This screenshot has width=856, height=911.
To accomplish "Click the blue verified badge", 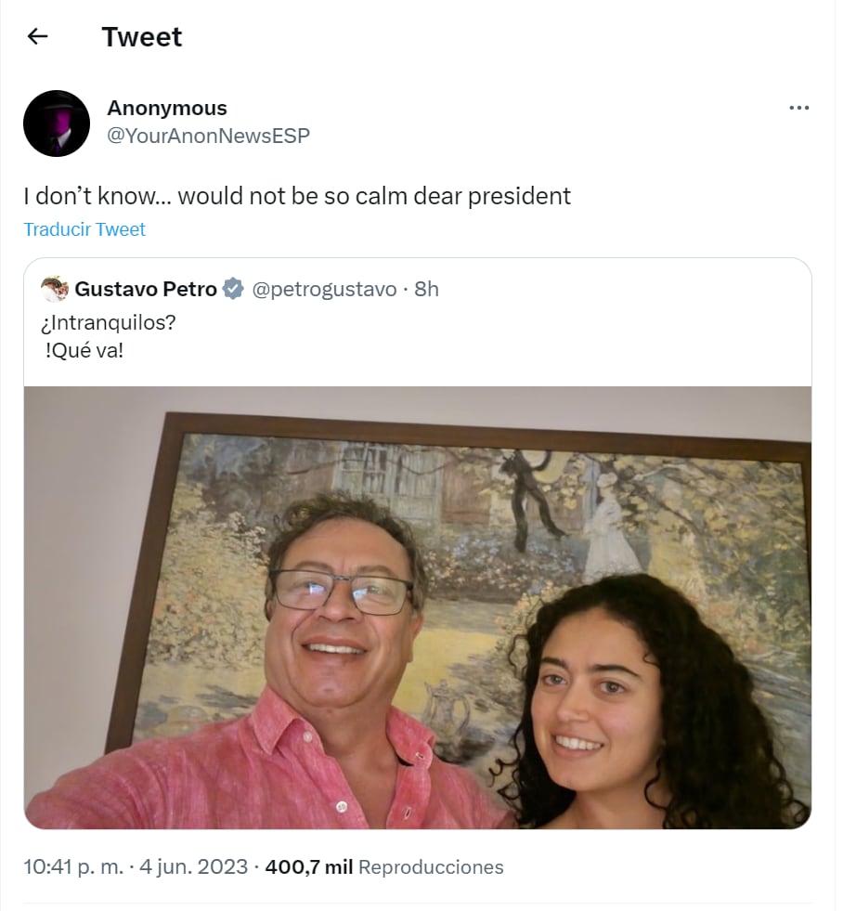I will pyautogui.click(x=234, y=290).
